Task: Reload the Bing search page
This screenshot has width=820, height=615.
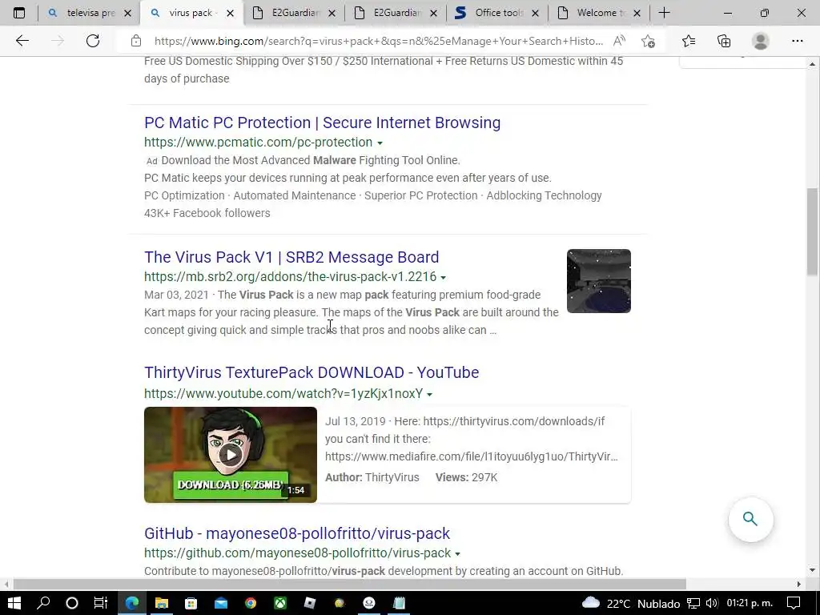Action: pos(93,41)
